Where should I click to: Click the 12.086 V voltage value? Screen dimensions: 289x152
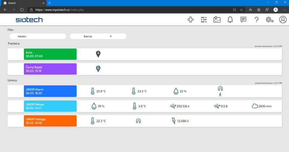(183, 121)
